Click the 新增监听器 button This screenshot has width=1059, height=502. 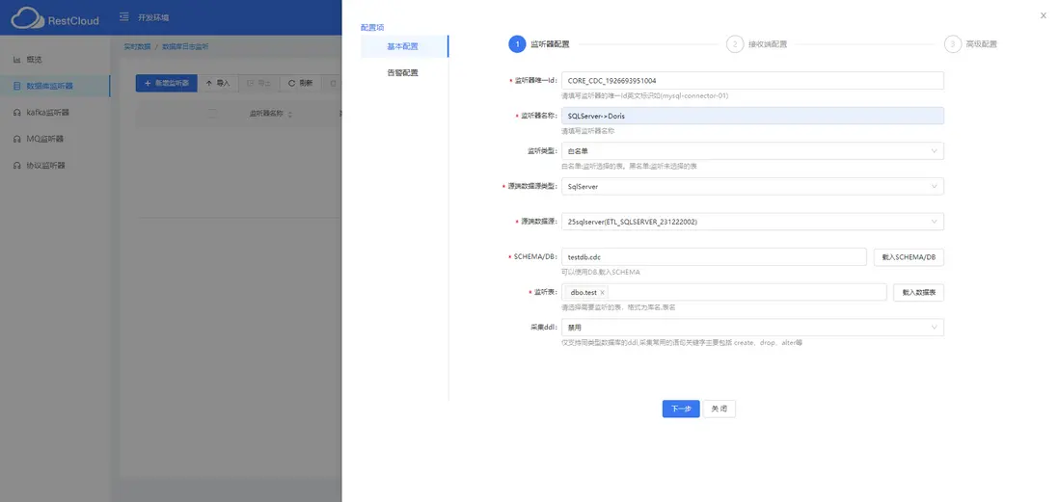(166, 83)
